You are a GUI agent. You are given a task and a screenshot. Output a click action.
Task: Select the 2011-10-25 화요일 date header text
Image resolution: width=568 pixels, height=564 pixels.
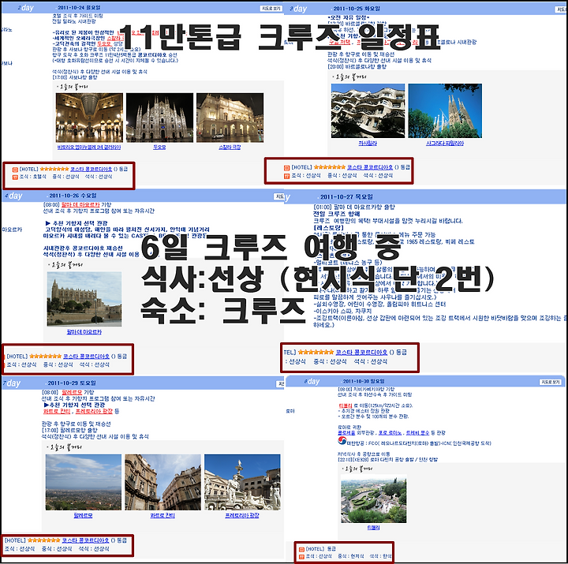click(357, 9)
